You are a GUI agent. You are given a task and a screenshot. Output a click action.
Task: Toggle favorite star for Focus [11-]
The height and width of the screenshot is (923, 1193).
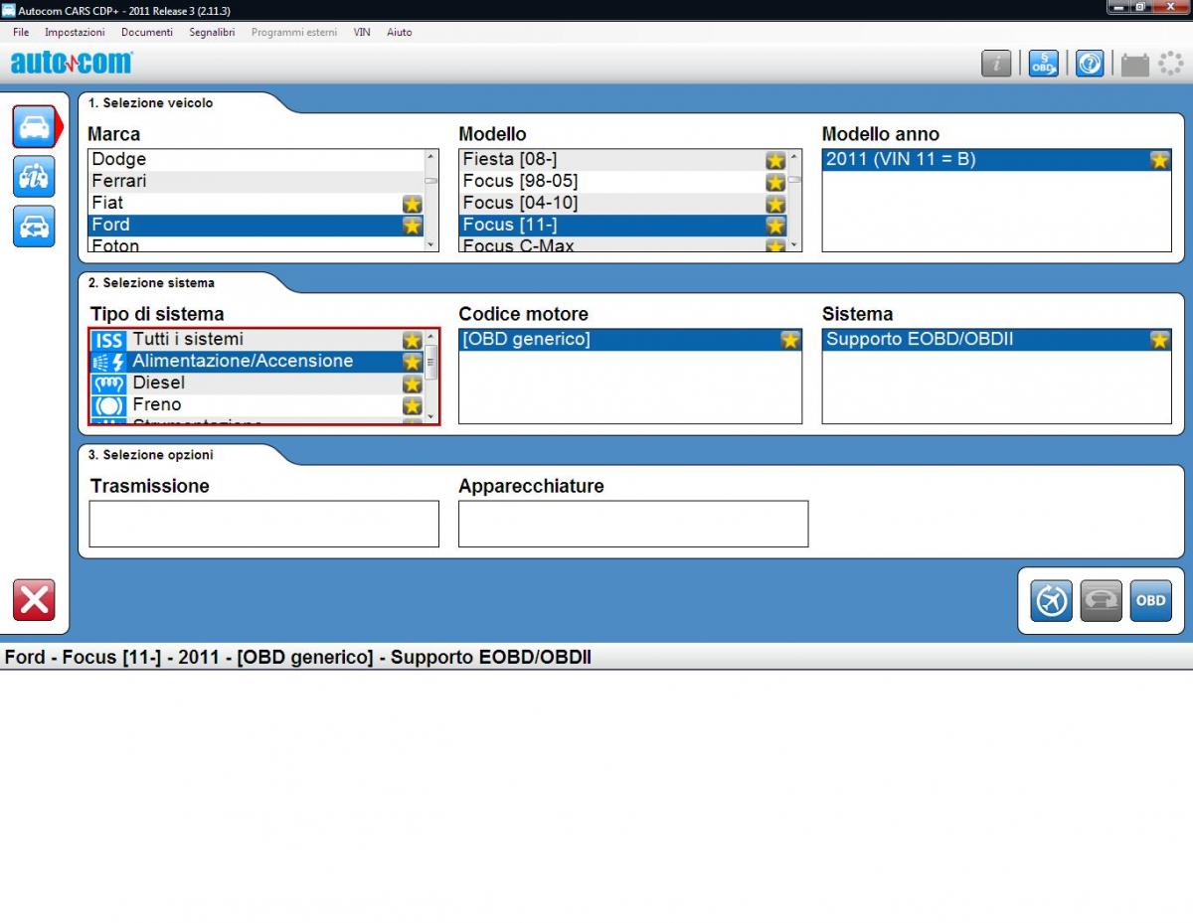point(775,226)
